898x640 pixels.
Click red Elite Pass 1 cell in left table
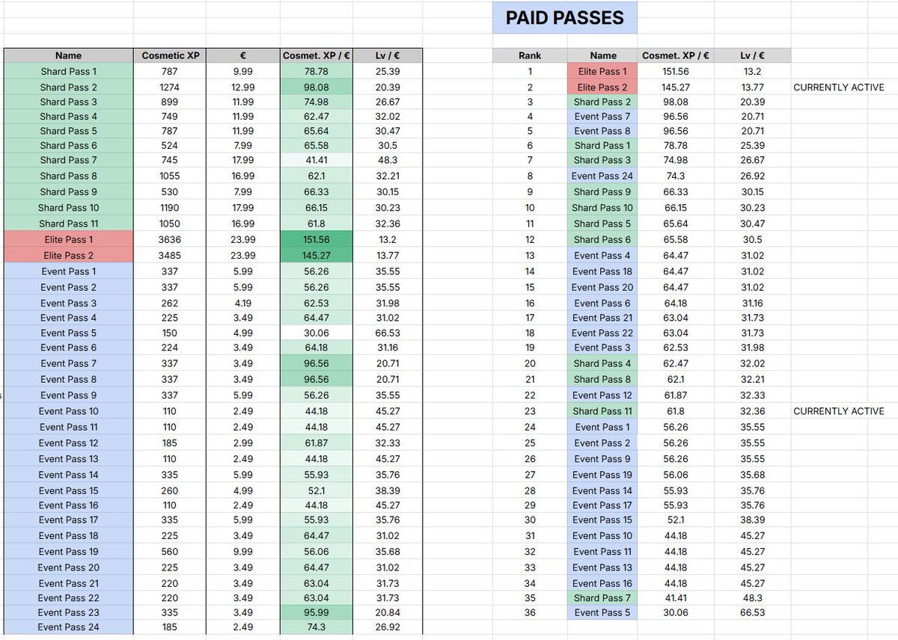point(69,239)
